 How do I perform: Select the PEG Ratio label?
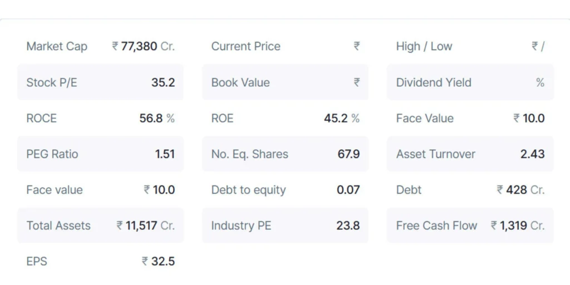click(x=52, y=154)
